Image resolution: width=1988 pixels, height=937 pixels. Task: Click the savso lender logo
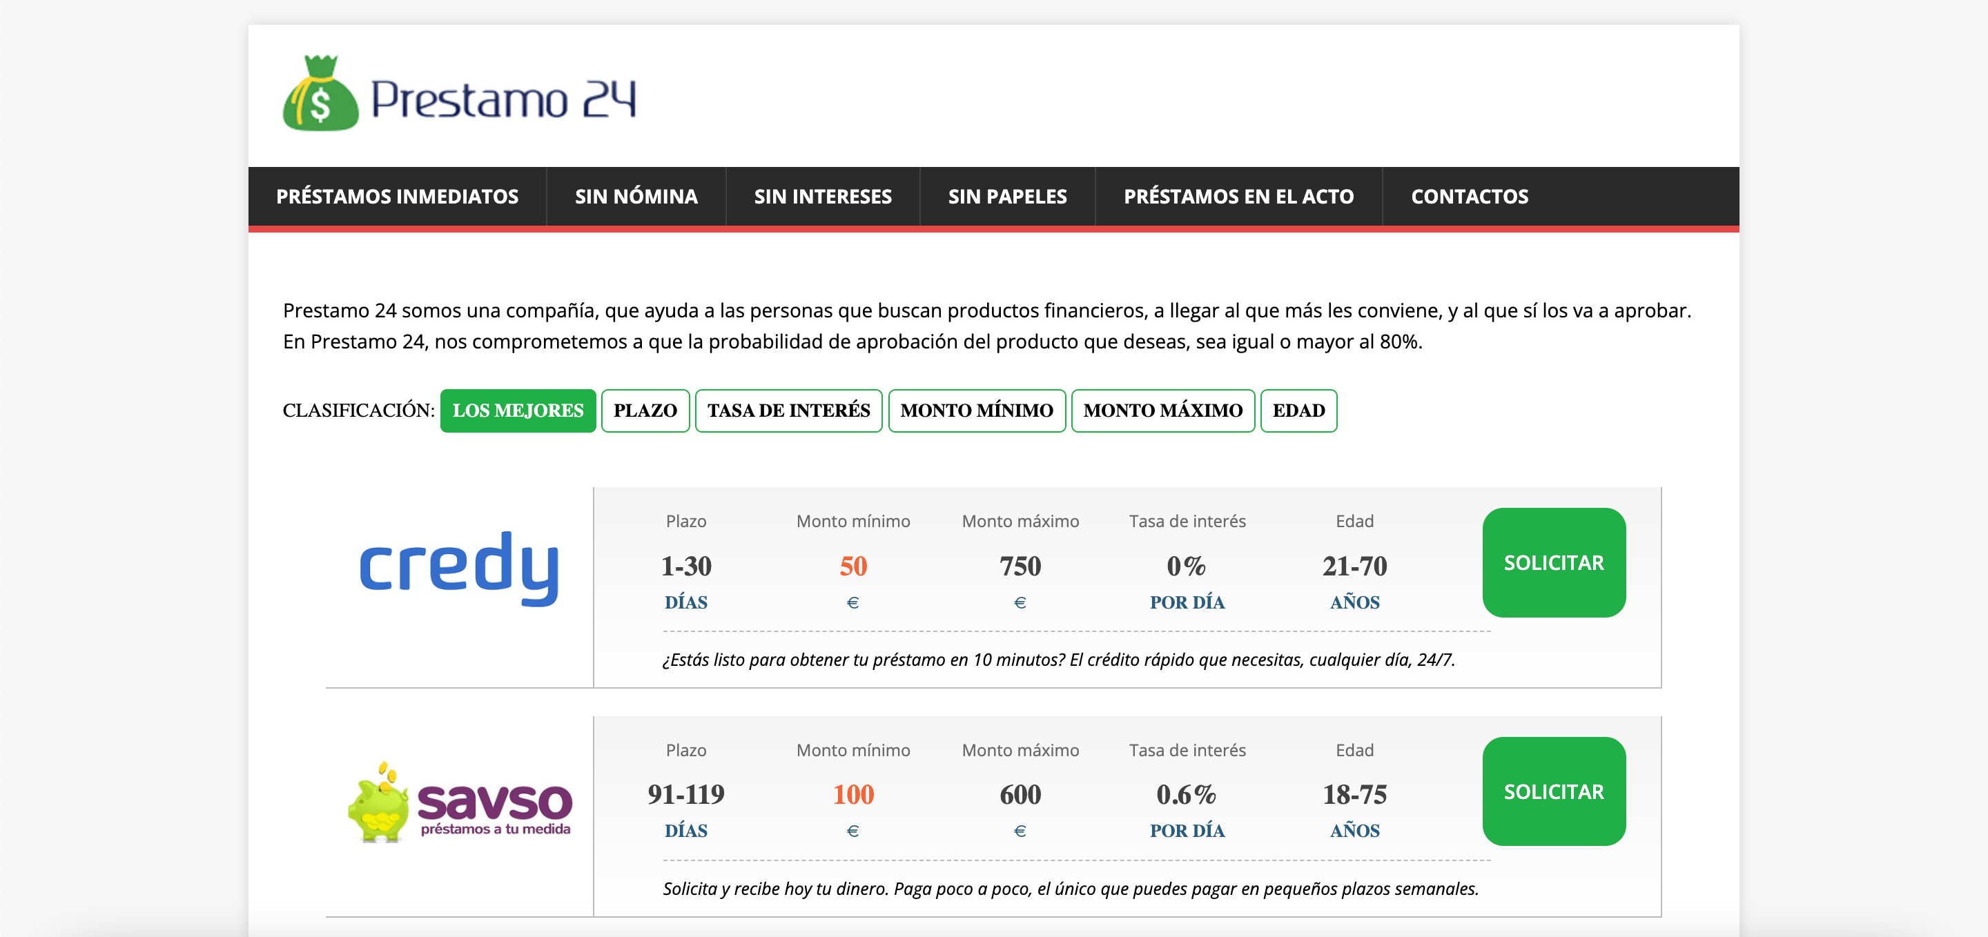(x=460, y=802)
